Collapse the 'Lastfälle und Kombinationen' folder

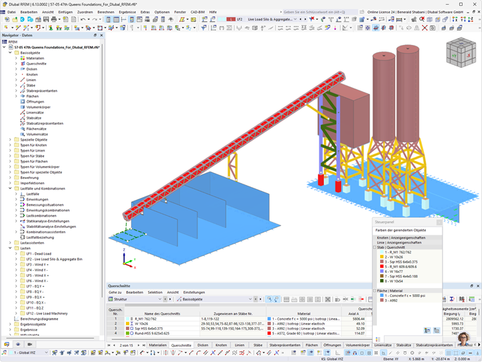(10, 188)
